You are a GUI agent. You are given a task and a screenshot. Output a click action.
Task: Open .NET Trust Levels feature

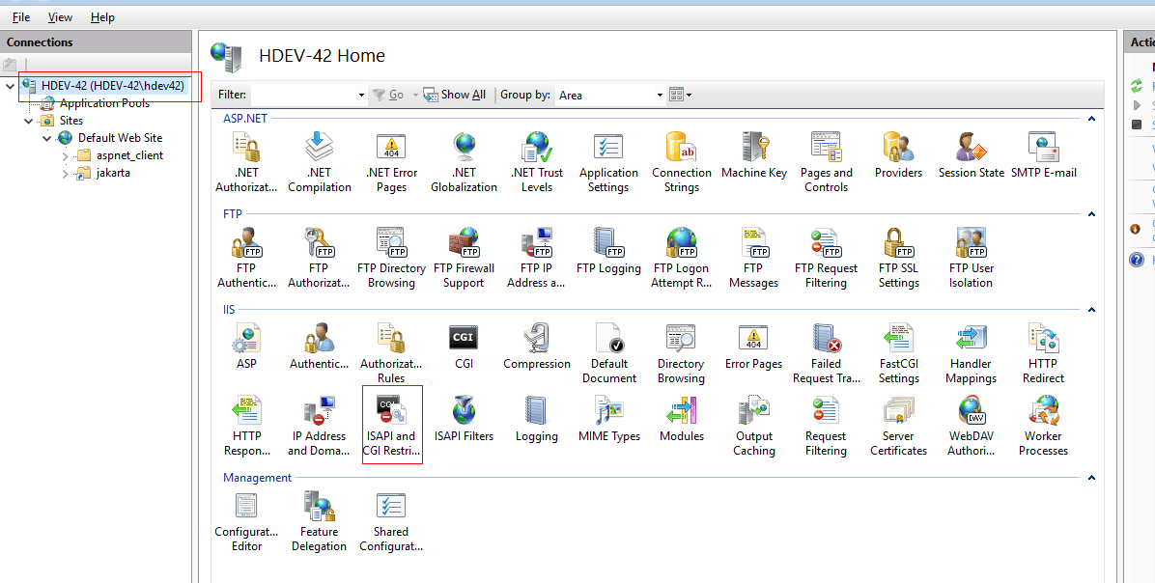[537, 162]
